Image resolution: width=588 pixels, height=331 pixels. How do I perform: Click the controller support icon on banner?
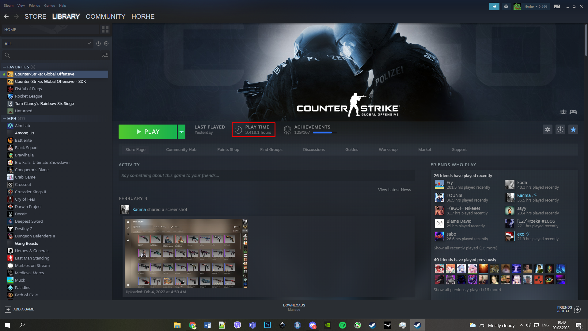tap(573, 112)
